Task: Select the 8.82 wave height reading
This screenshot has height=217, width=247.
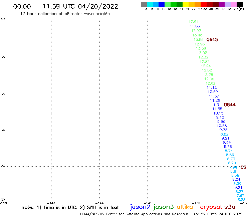Action: (x=225, y=134)
